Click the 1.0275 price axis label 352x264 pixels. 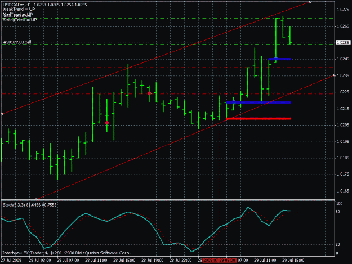click(343, 10)
